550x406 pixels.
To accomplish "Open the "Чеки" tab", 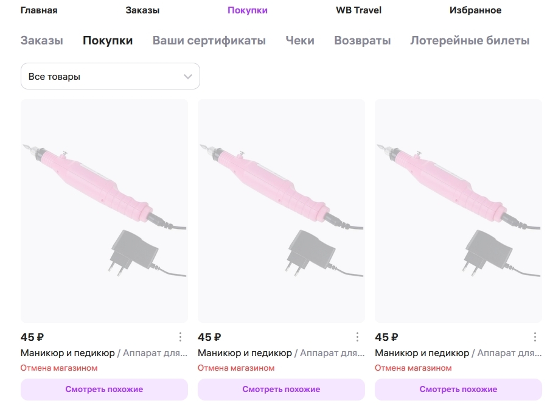I will pyautogui.click(x=300, y=41).
